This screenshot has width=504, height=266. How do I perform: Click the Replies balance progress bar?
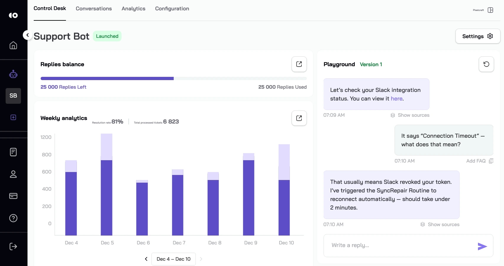(x=174, y=79)
